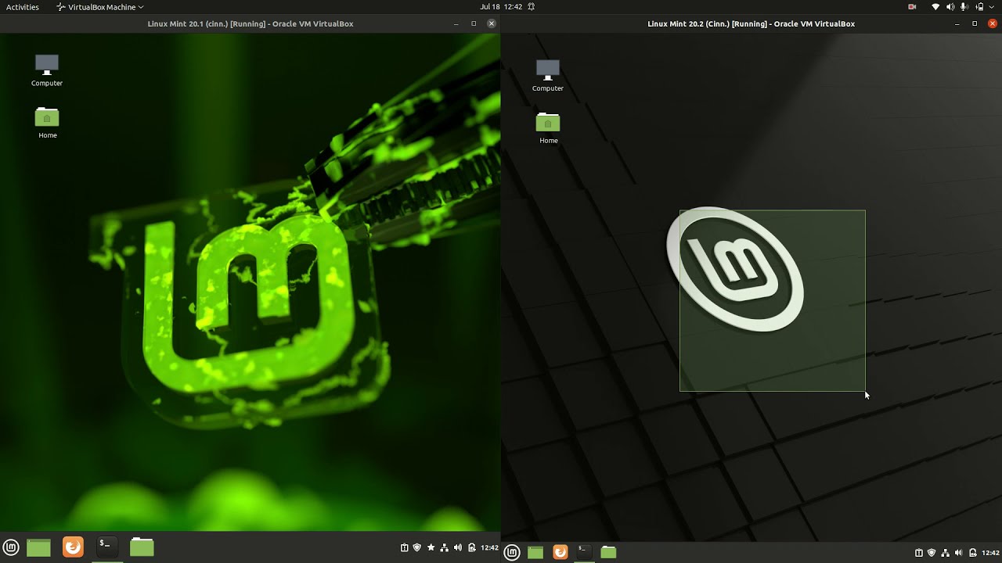The image size is (1002, 563).
Task: Open Mint menu in the 20.2 VM
Action: (512, 552)
